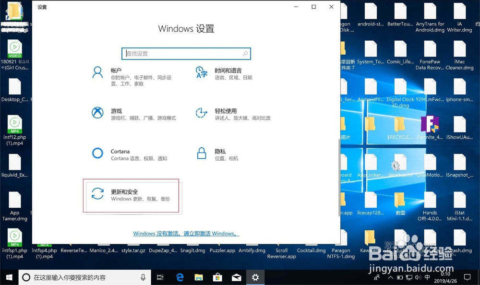Select the iMac Cleaner.dmg file
This screenshot has width=480, height=285.
[x=459, y=55]
